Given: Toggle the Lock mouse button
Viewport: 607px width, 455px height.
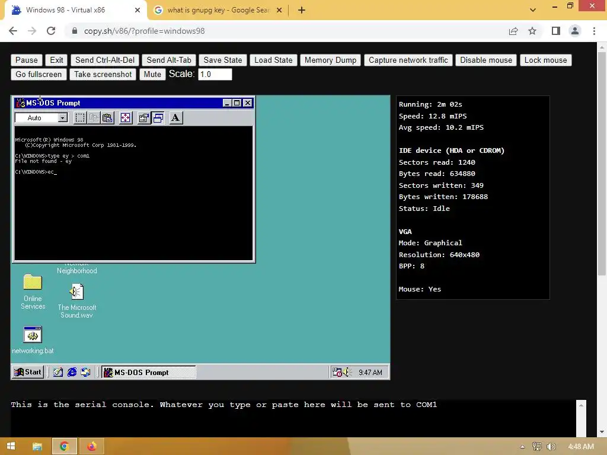Looking at the screenshot, I should click(x=545, y=60).
